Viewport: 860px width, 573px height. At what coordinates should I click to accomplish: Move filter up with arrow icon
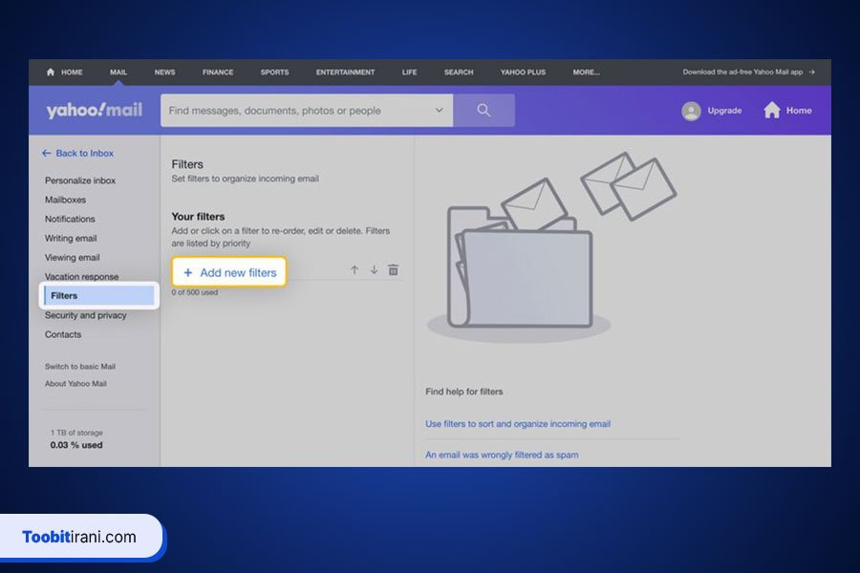355,270
